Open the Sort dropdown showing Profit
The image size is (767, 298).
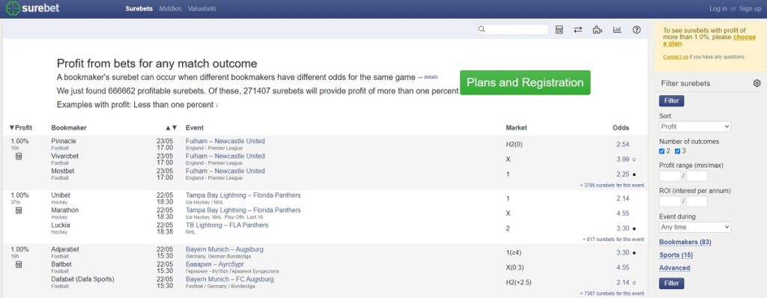click(694, 127)
